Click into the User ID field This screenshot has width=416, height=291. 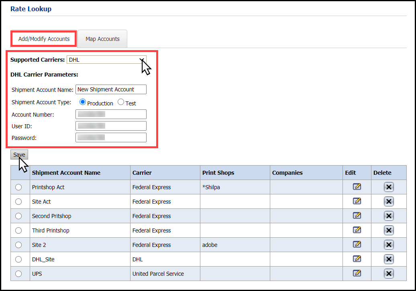[111, 126]
